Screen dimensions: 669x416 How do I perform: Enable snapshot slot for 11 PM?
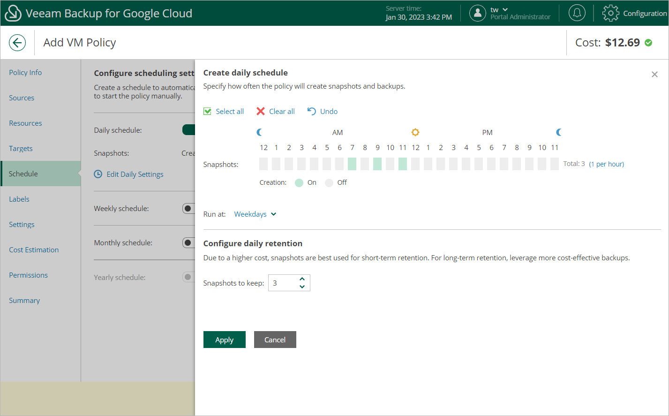tap(555, 164)
